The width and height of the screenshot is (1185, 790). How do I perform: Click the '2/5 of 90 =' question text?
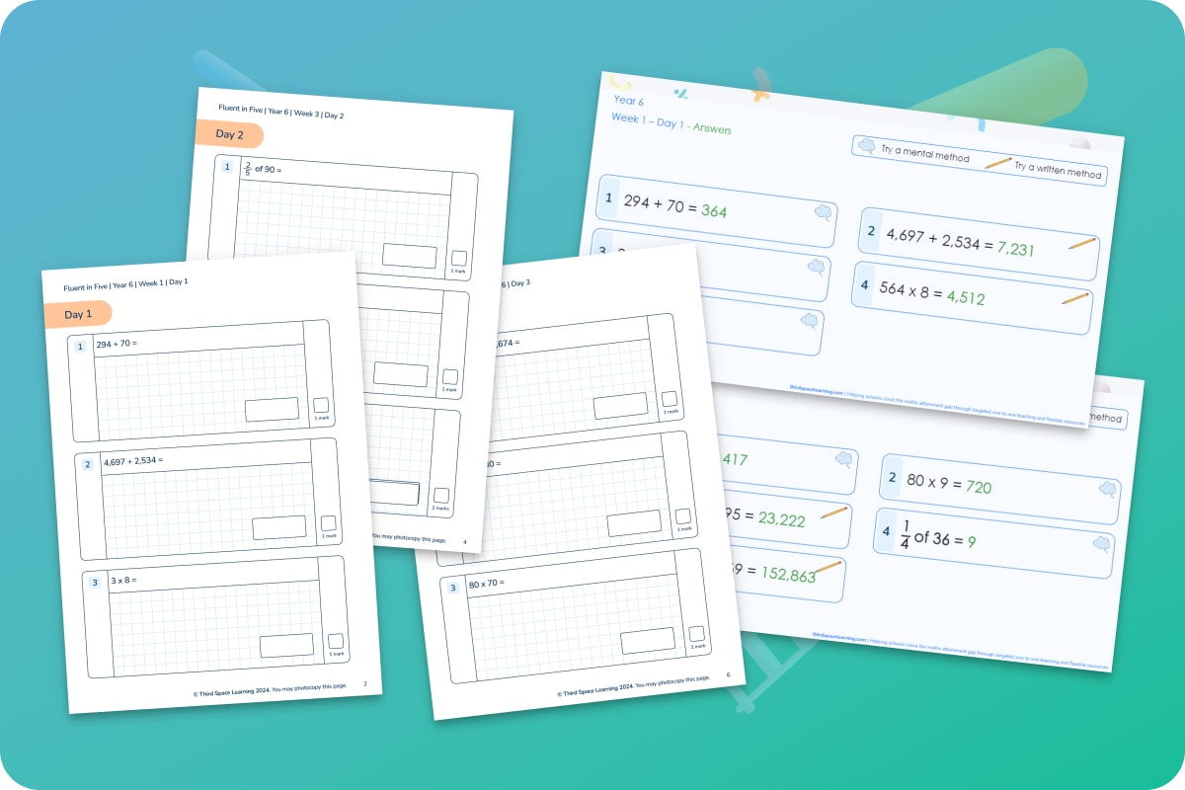(264, 168)
